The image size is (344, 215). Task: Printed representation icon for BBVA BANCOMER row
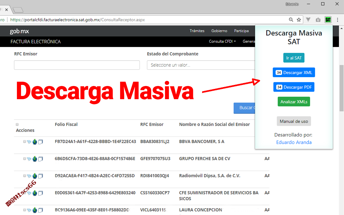40,142
